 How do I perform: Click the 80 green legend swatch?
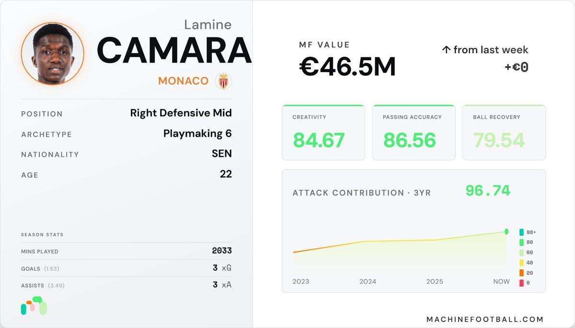click(x=521, y=242)
